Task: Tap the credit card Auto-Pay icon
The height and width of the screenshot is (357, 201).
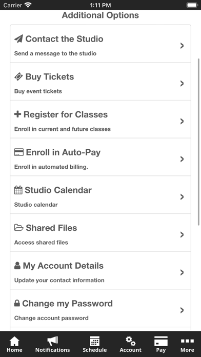Action: tap(19, 152)
